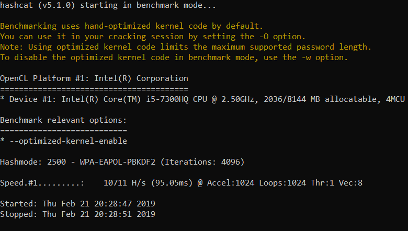
Task: Click the 'WPA-EAPOL-PBKDF2' text
Action: point(118,162)
